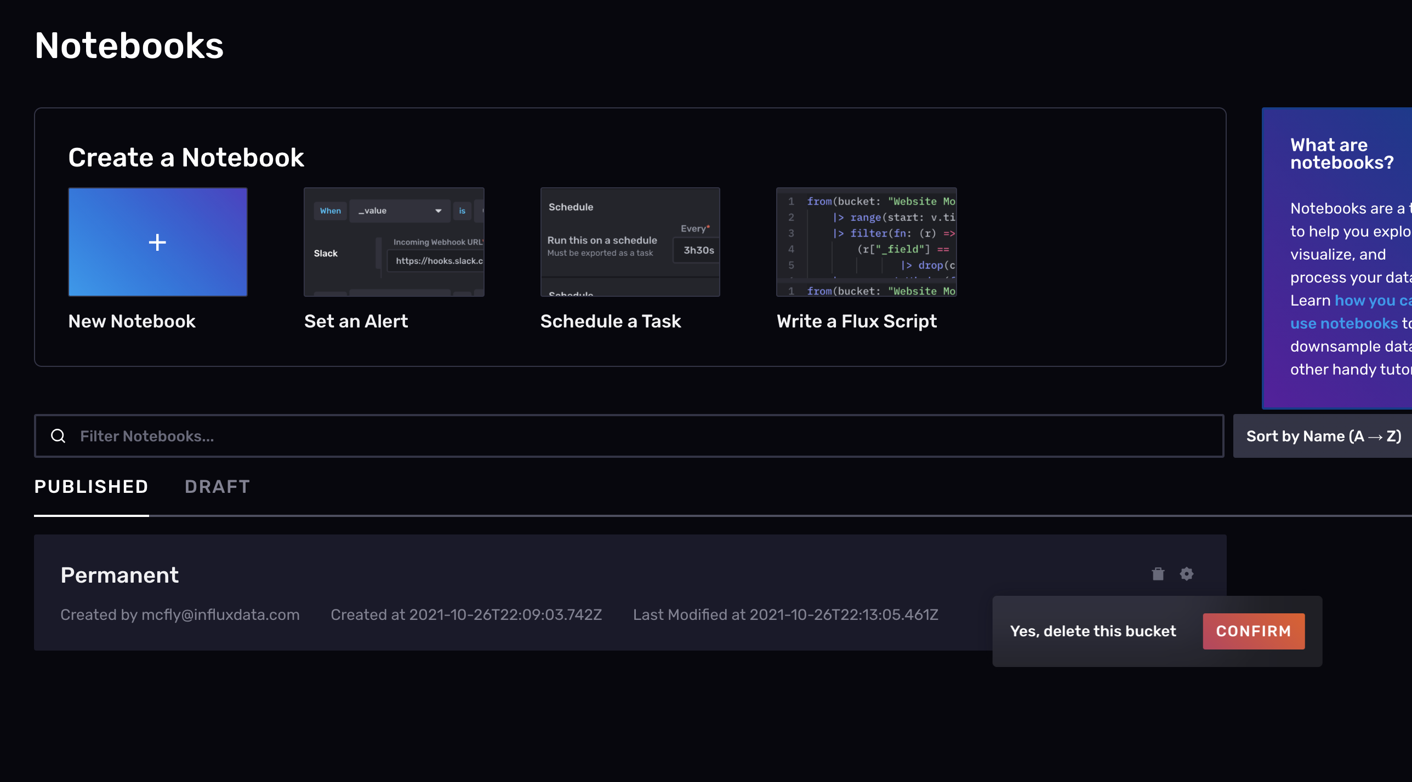Select the Schedule a Task template
The image size is (1412, 782).
click(x=630, y=242)
